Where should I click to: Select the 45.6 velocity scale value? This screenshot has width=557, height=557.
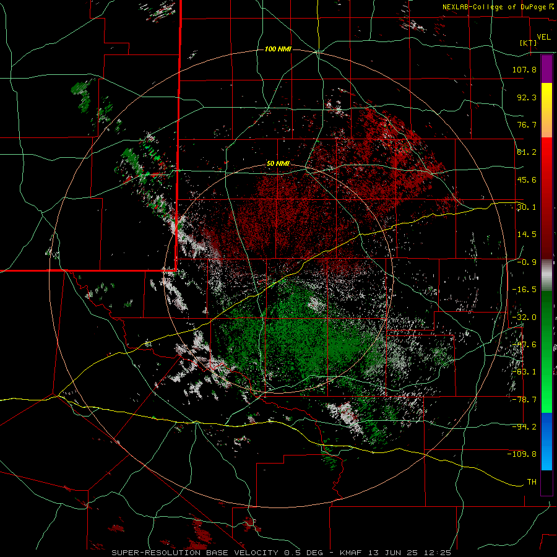[x=527, y=179]
